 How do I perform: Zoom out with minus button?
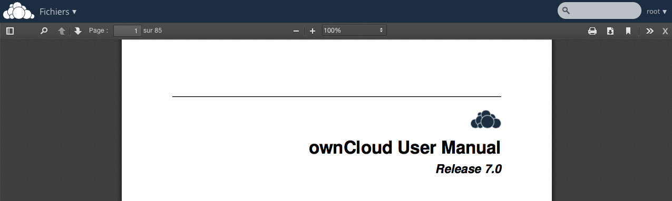pyautogui.click(x=296, y=31)
